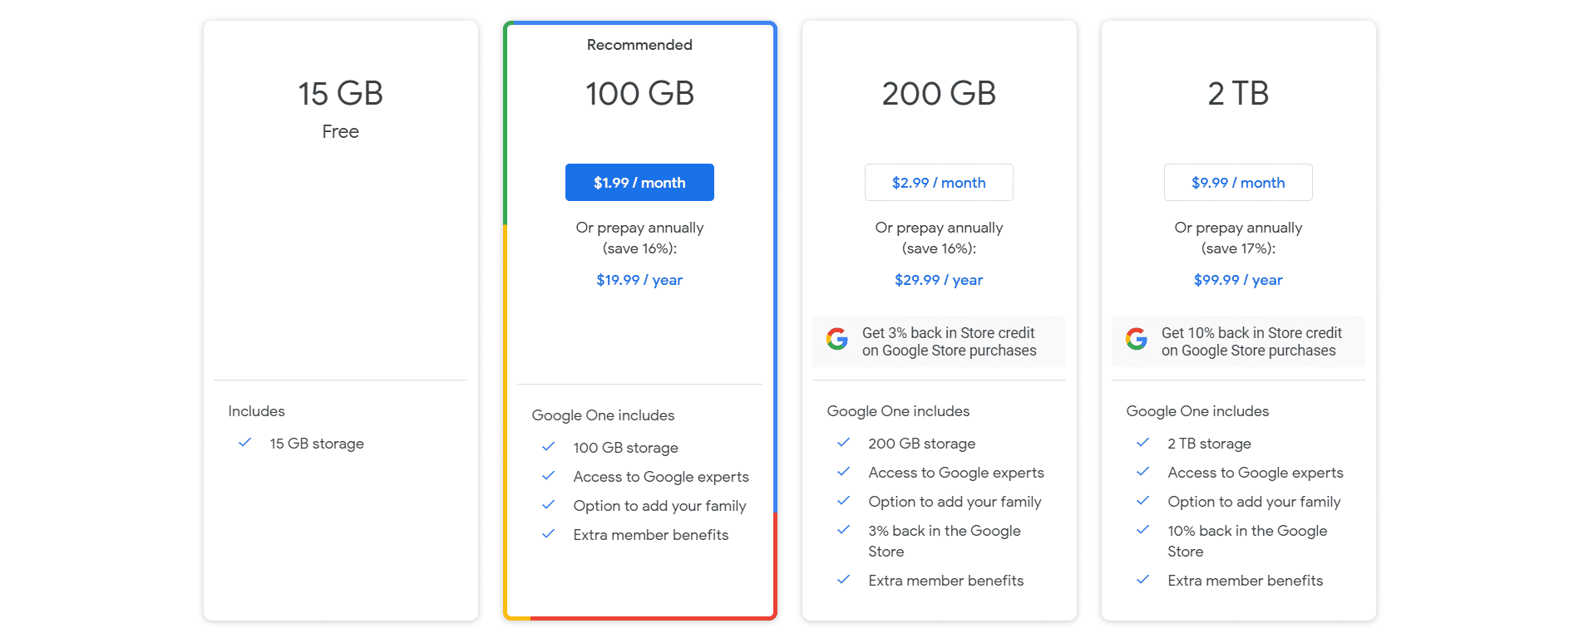Choose the $9.99 / month plan button
This screenshot has width=1569, height=633.
1238,182
